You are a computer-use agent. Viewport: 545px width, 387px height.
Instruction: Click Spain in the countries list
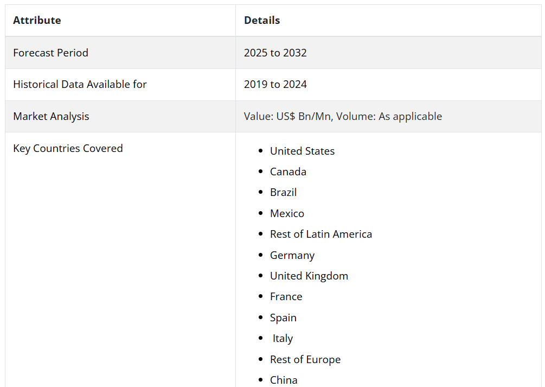coord(283,318)
